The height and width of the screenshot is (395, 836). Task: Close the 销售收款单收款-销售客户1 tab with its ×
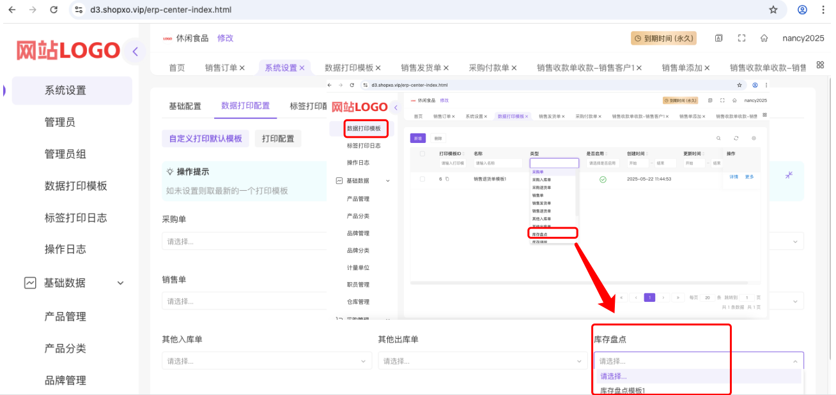(x=639, y=68)
